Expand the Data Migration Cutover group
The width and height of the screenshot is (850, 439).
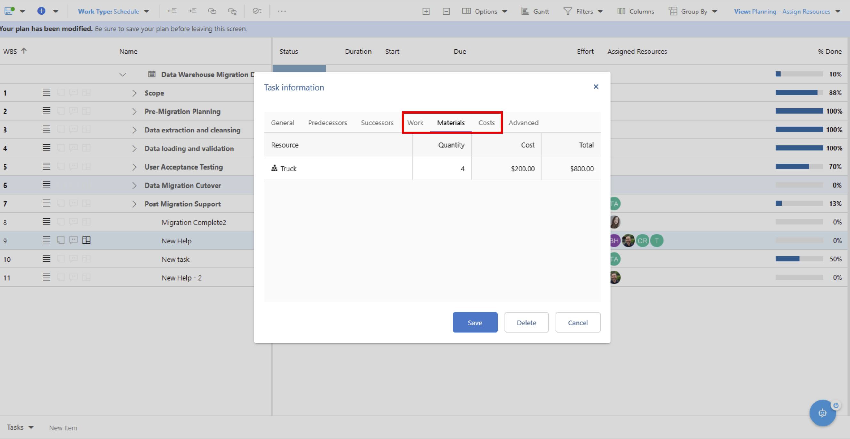pos(134,186)
